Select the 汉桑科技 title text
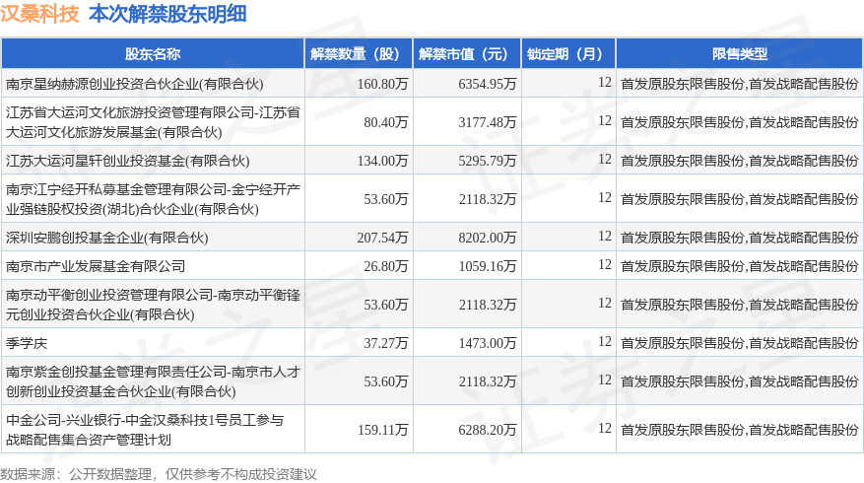Viewport: 864px width, 483px height. (39, 14)
